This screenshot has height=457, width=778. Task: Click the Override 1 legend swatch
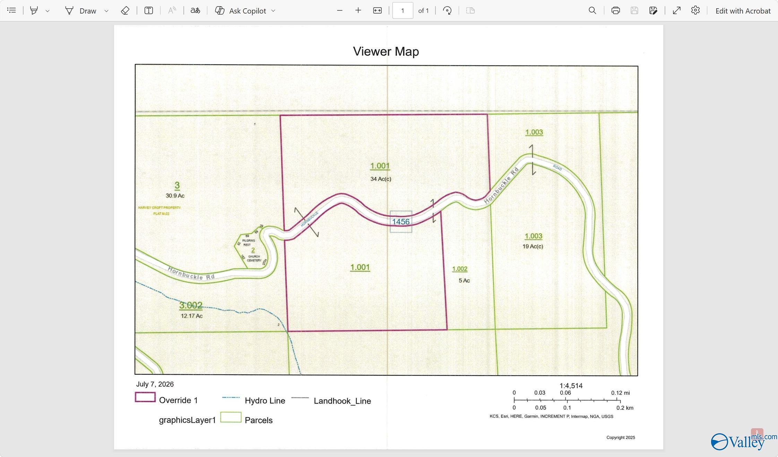(145, 397)
